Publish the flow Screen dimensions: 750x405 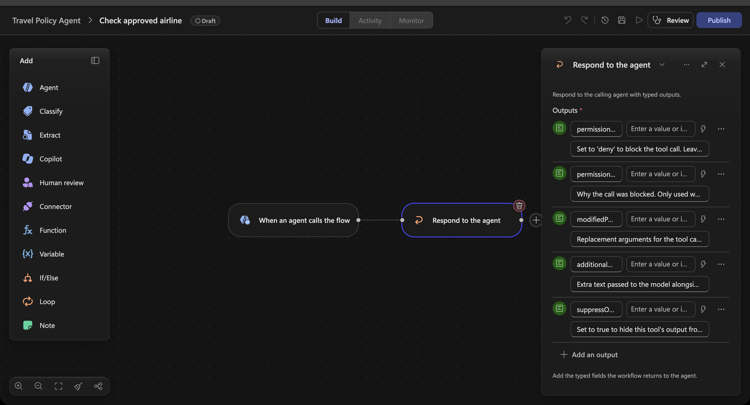(x=719, y=20)
